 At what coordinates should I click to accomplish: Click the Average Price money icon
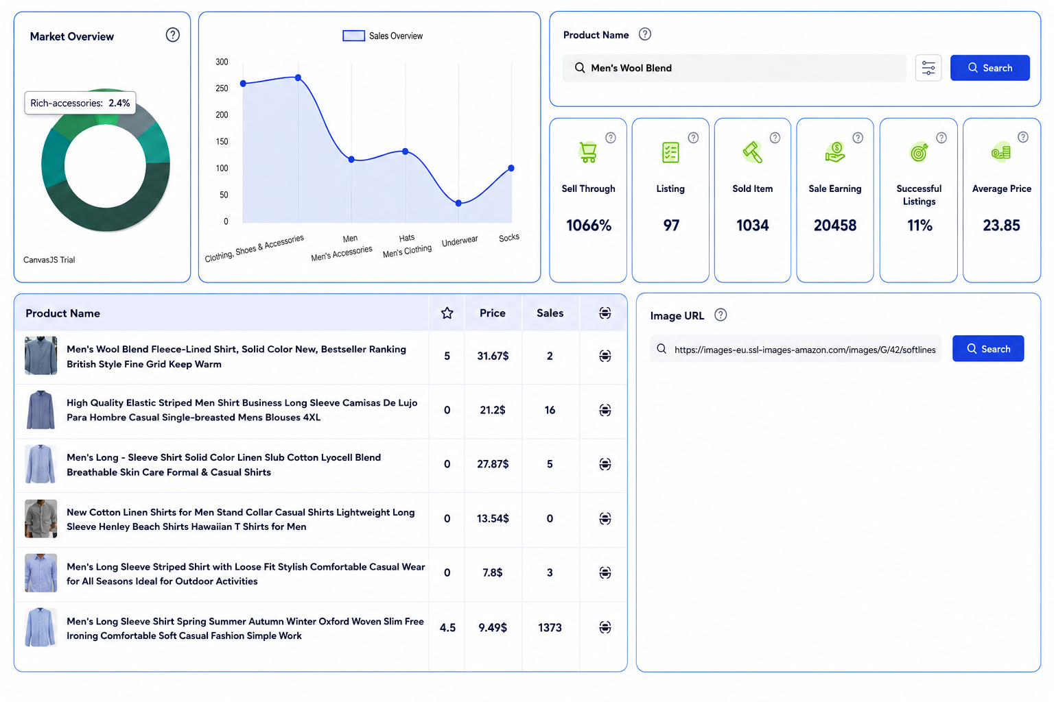click(x=1001, y=152)
